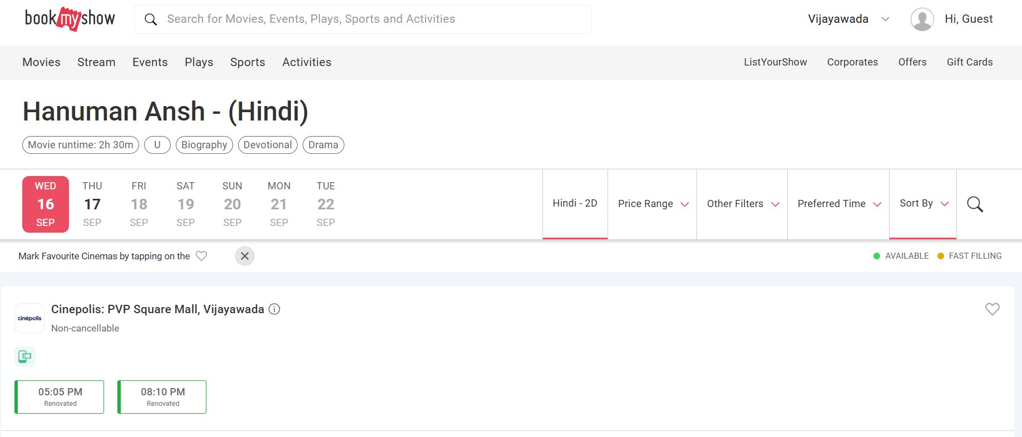
Task: Expand the Price Range filter
Action: coord(653,204)
